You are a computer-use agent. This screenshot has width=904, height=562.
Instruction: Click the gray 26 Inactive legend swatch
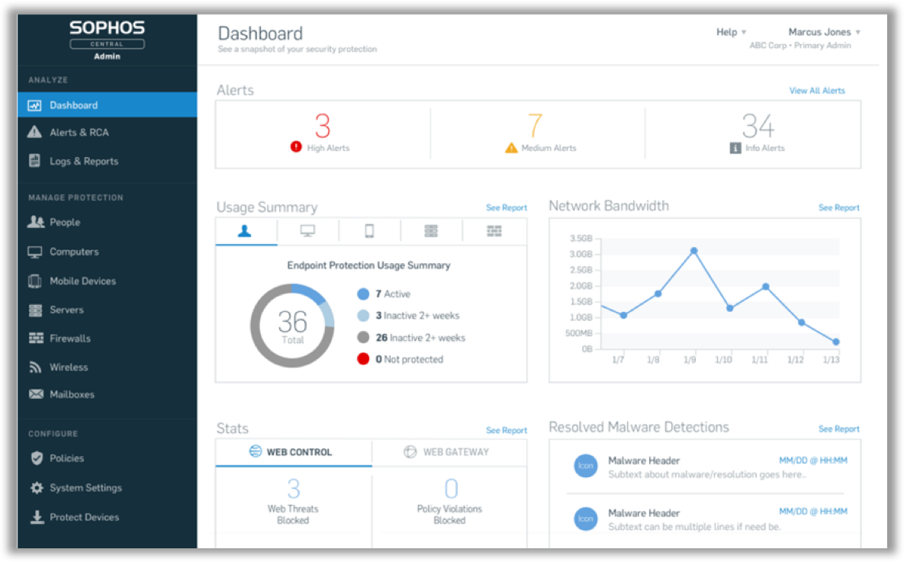point(363,337)
